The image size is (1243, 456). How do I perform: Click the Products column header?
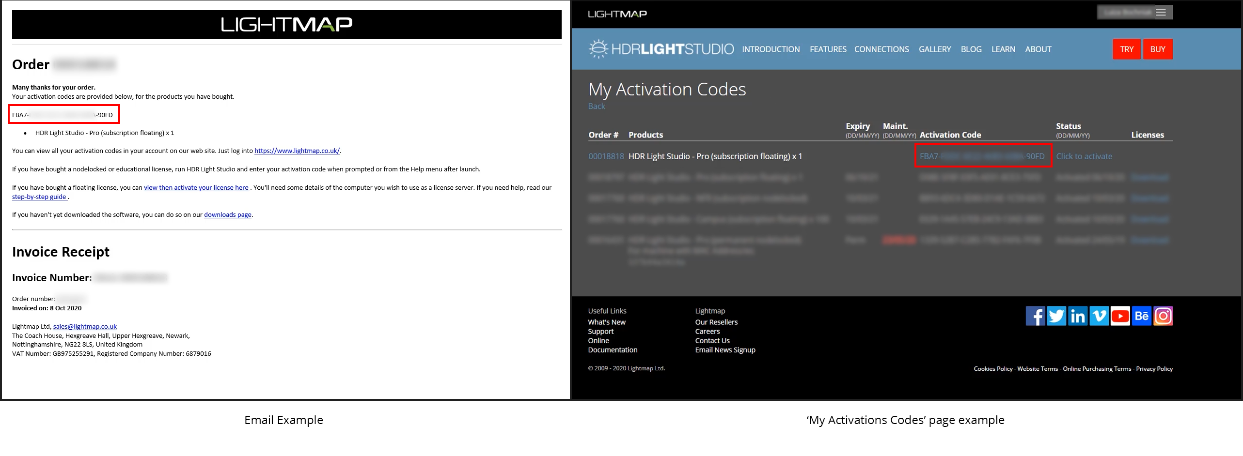click(x=645, y=135)
